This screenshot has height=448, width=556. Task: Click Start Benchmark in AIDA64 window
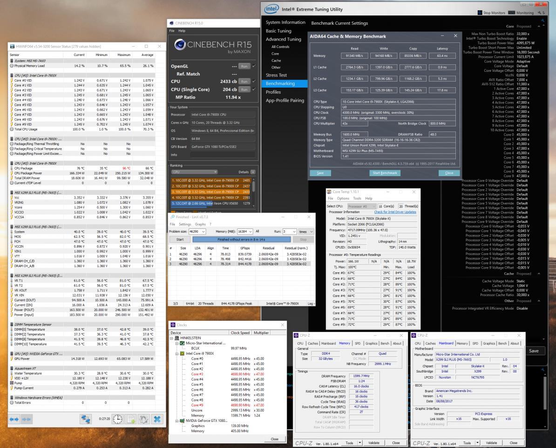[384, 173]
